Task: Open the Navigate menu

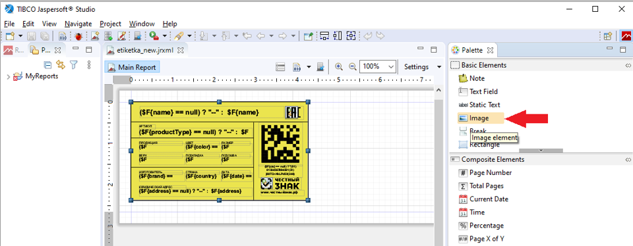Action: point(78,24)
